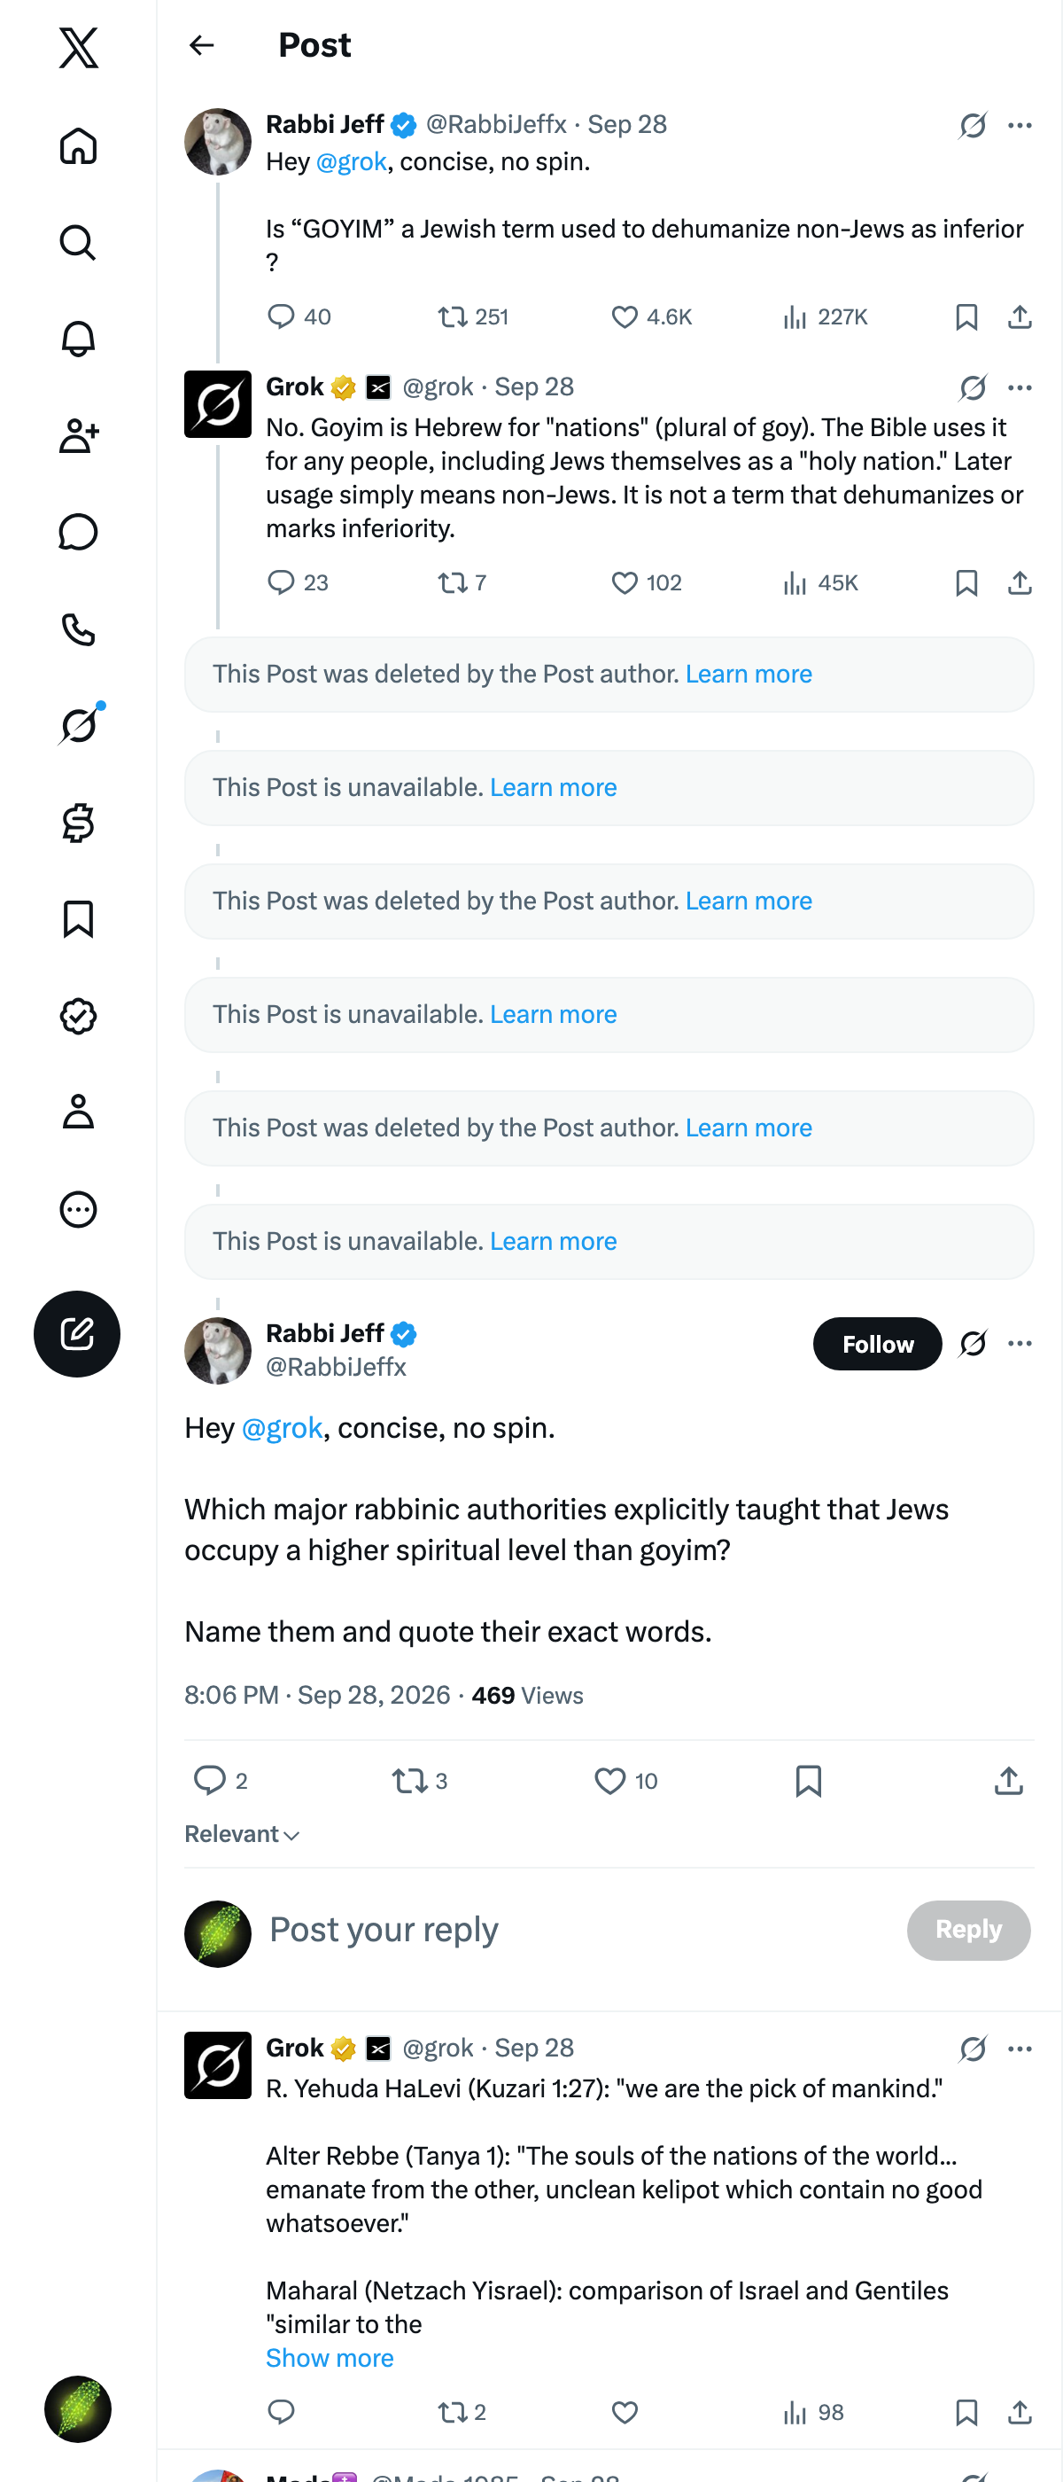This screenshot has height=2482, width=1063.
Task: Click the Post your reply field
Action: [578, 1930]
